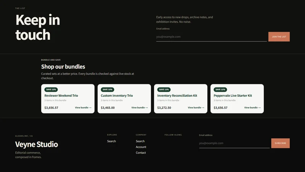Open the Contact footer link
Screen dimensions: 305x172
[141, 153]
